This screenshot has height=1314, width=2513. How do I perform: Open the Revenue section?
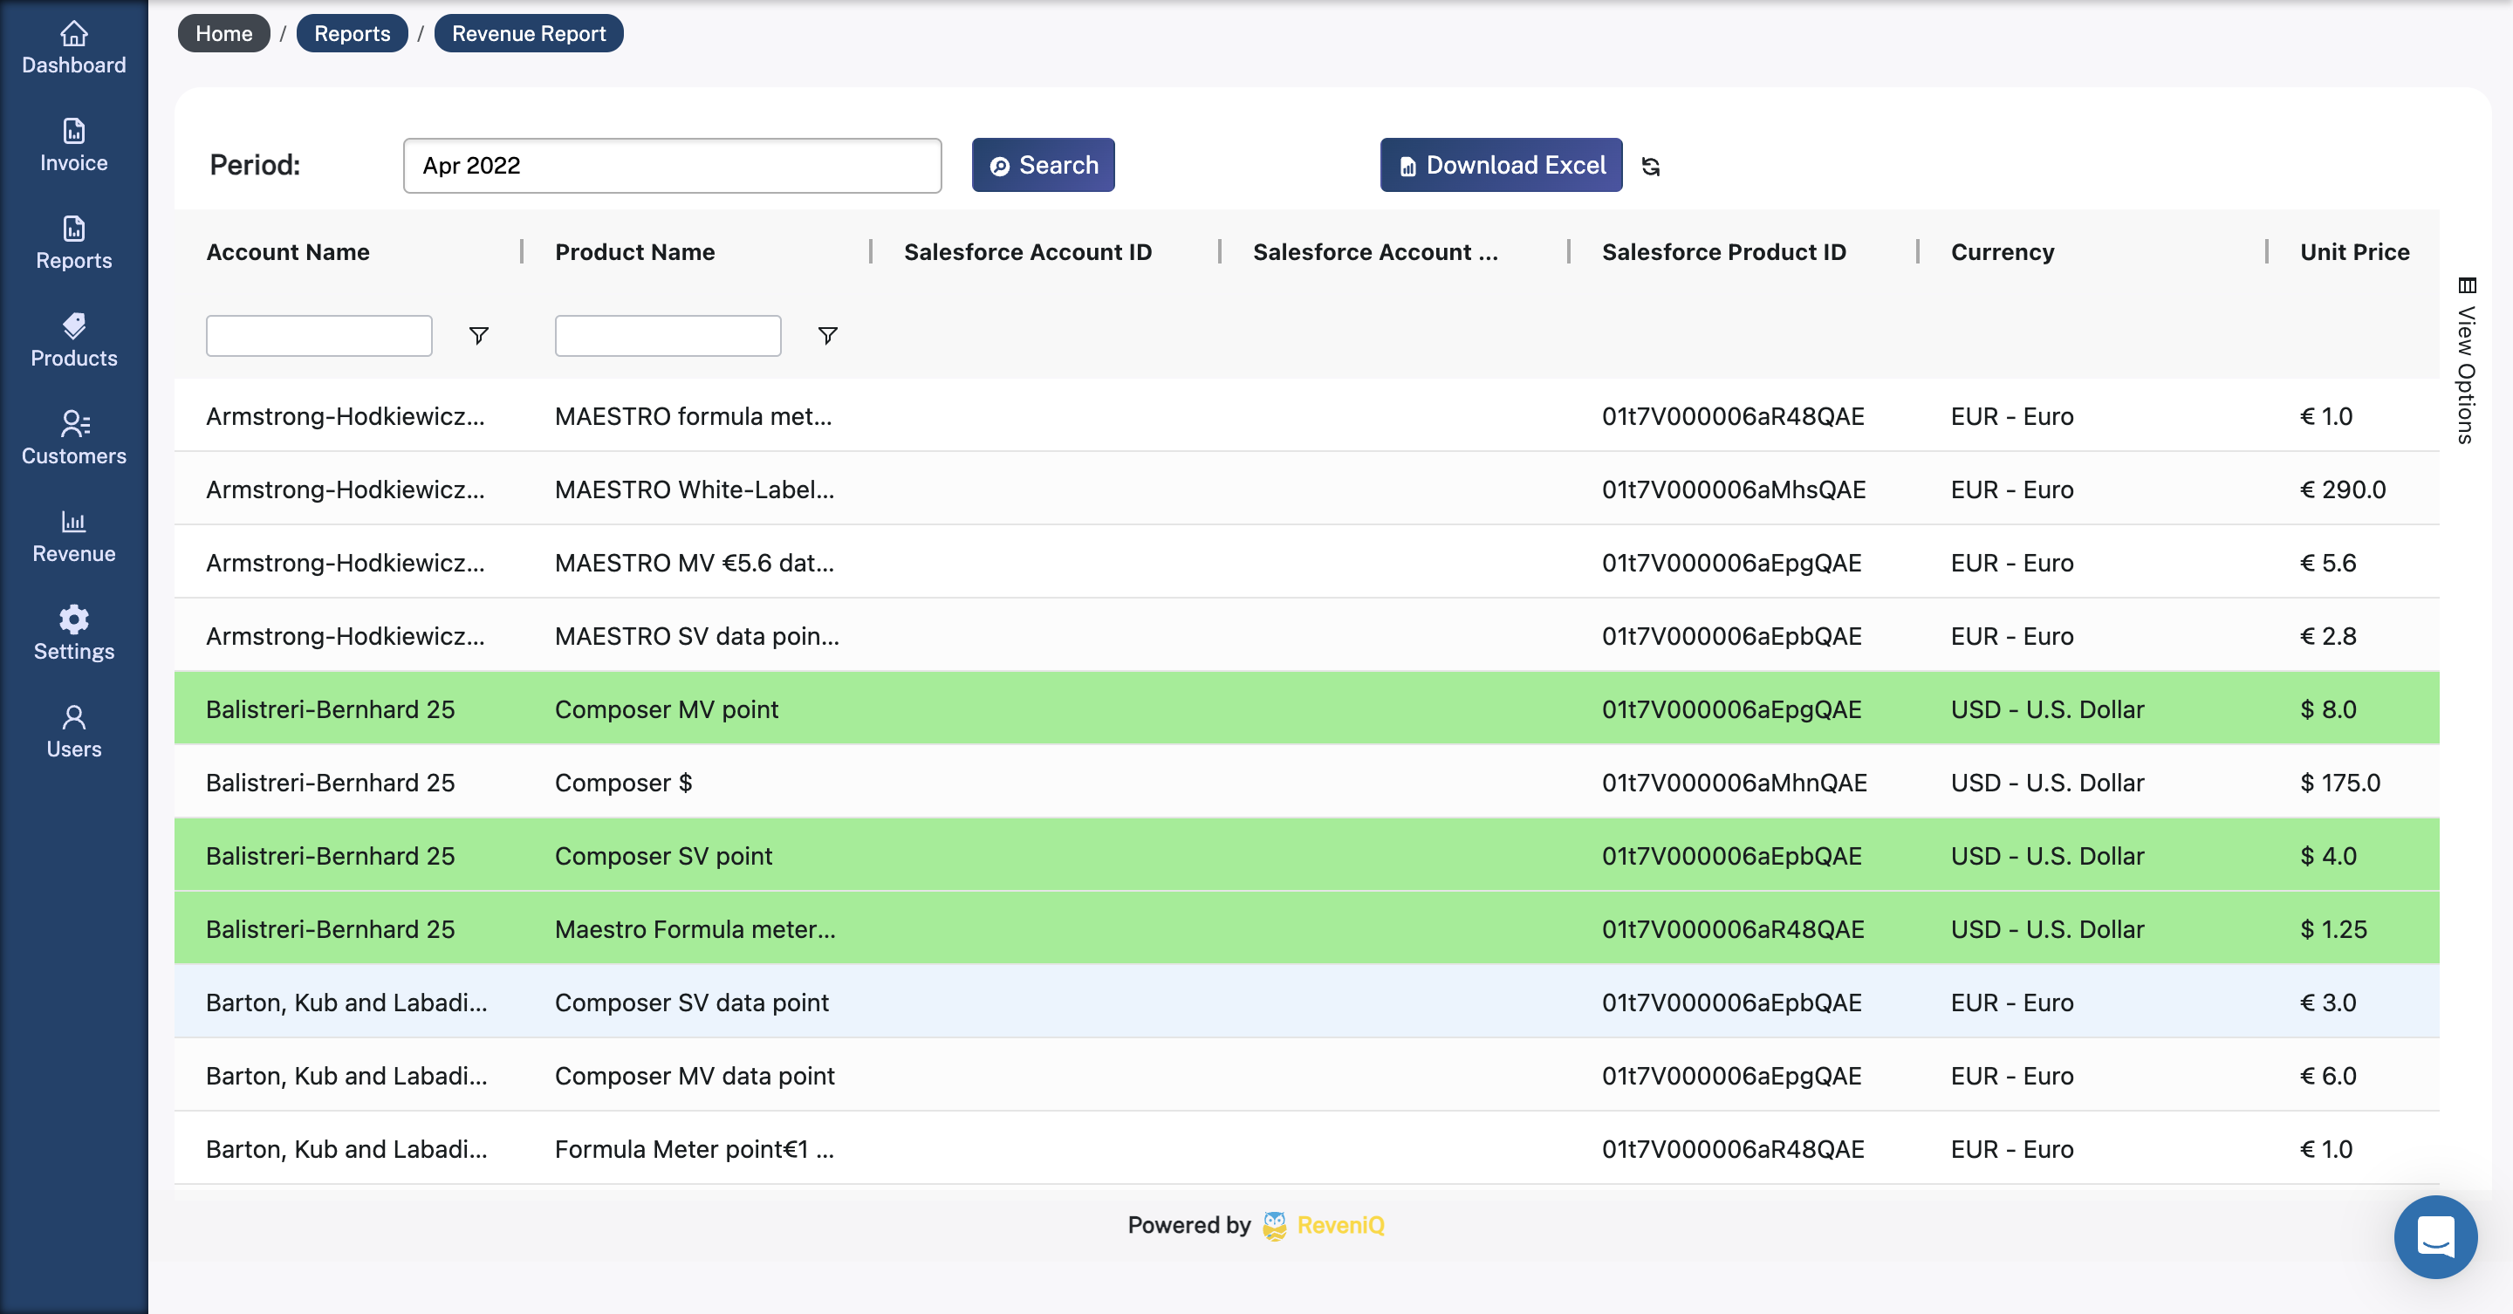(x=73, y=536)
